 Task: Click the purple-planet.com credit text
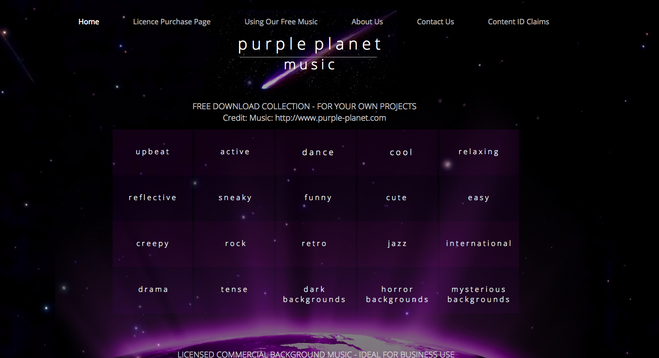pyautogui.click(x=305, y=118)
